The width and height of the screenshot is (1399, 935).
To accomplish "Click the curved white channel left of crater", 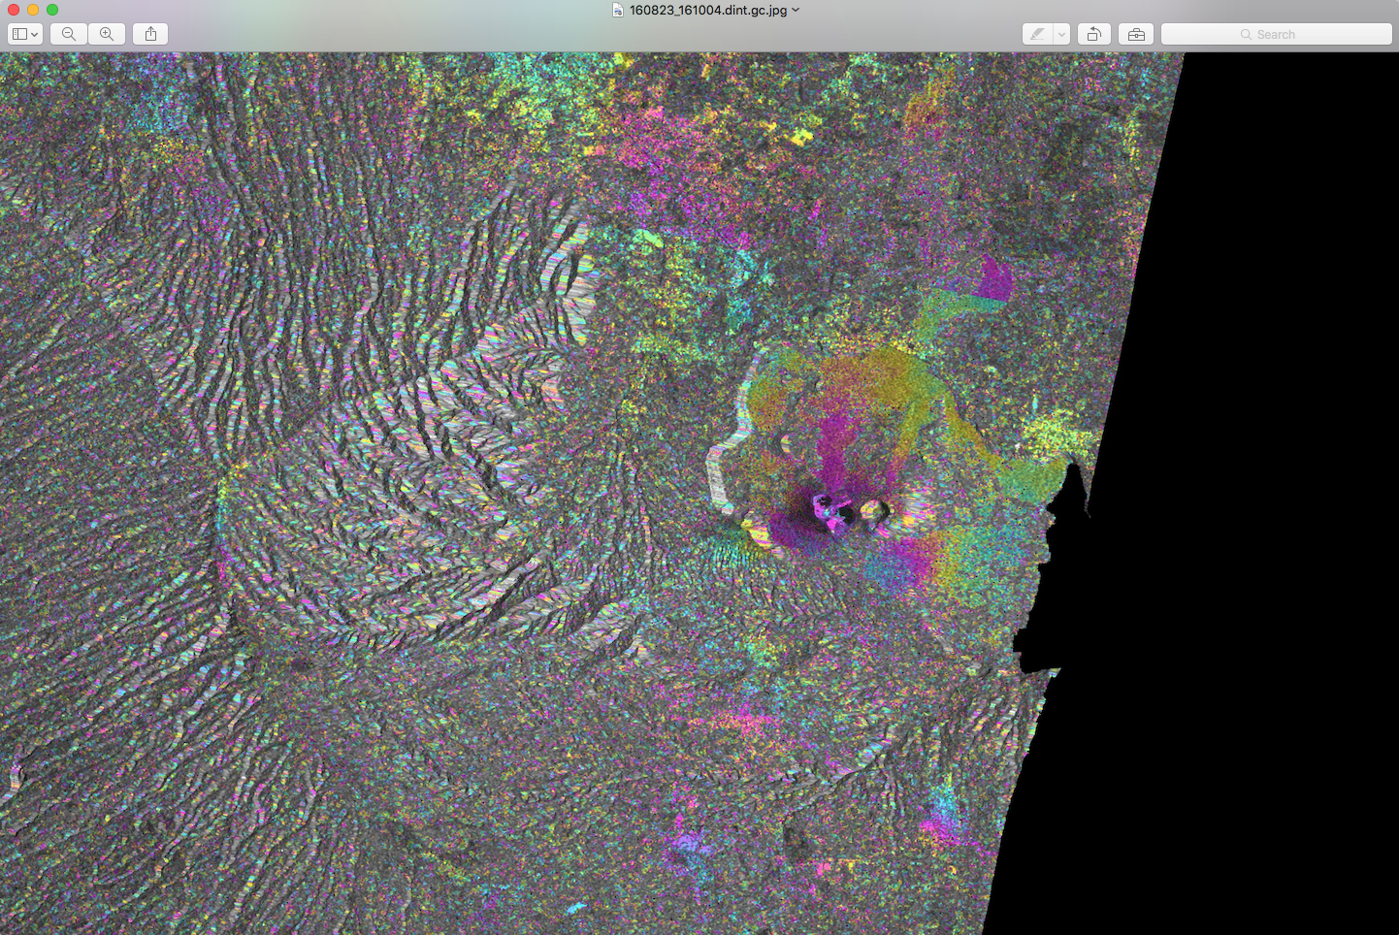I will point(717,475).
